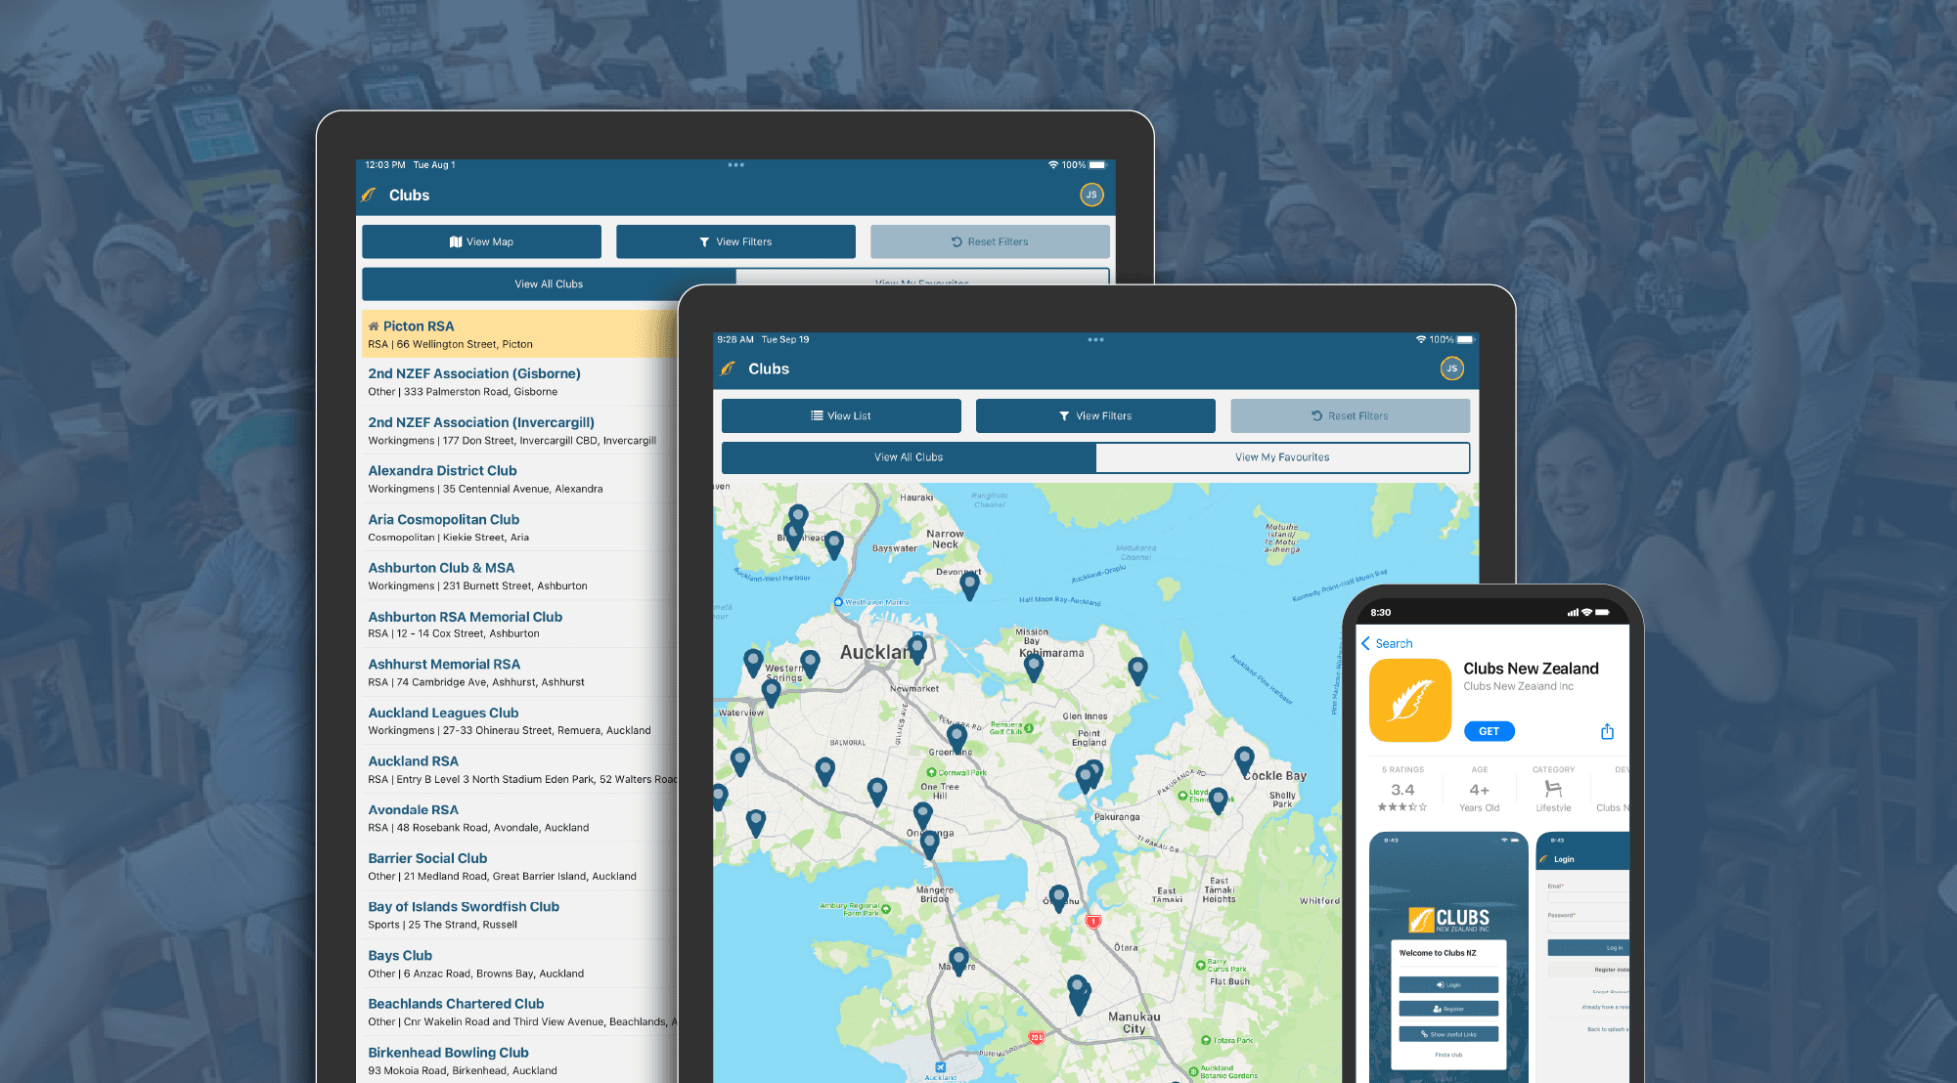Image resolution: width=1957 pixels, height=1083 pixels.
Task: Click the View Map button on back tablet
Action: (481, 241)
